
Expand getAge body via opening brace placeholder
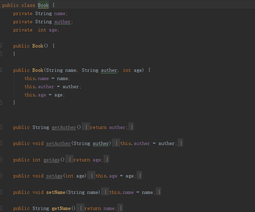69,159
